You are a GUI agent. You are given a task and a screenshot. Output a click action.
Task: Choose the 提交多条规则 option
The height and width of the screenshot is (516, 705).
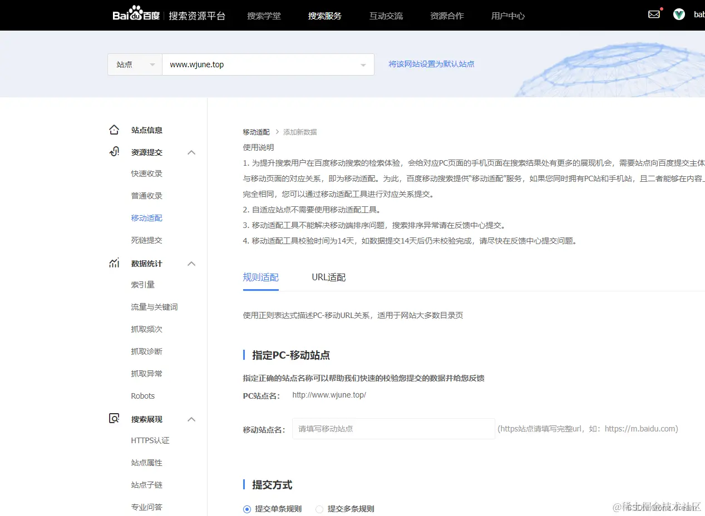(x=319, y=509)
